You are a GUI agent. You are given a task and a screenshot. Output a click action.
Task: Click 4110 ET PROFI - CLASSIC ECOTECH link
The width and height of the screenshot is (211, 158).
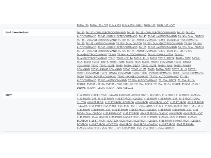click(111, 95)
